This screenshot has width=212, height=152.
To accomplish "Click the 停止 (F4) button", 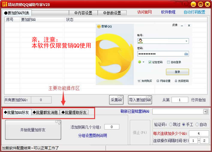I will pyautogui.click(x=140, y=133).
